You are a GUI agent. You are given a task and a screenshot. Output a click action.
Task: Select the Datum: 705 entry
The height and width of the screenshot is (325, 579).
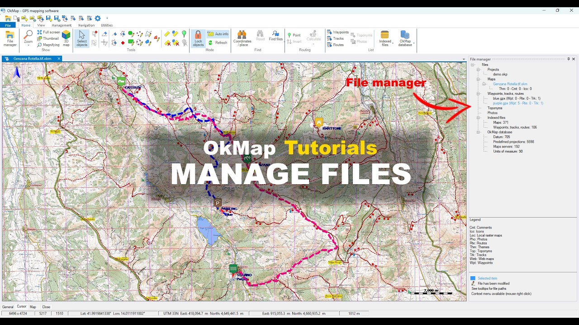pos(501,137)
